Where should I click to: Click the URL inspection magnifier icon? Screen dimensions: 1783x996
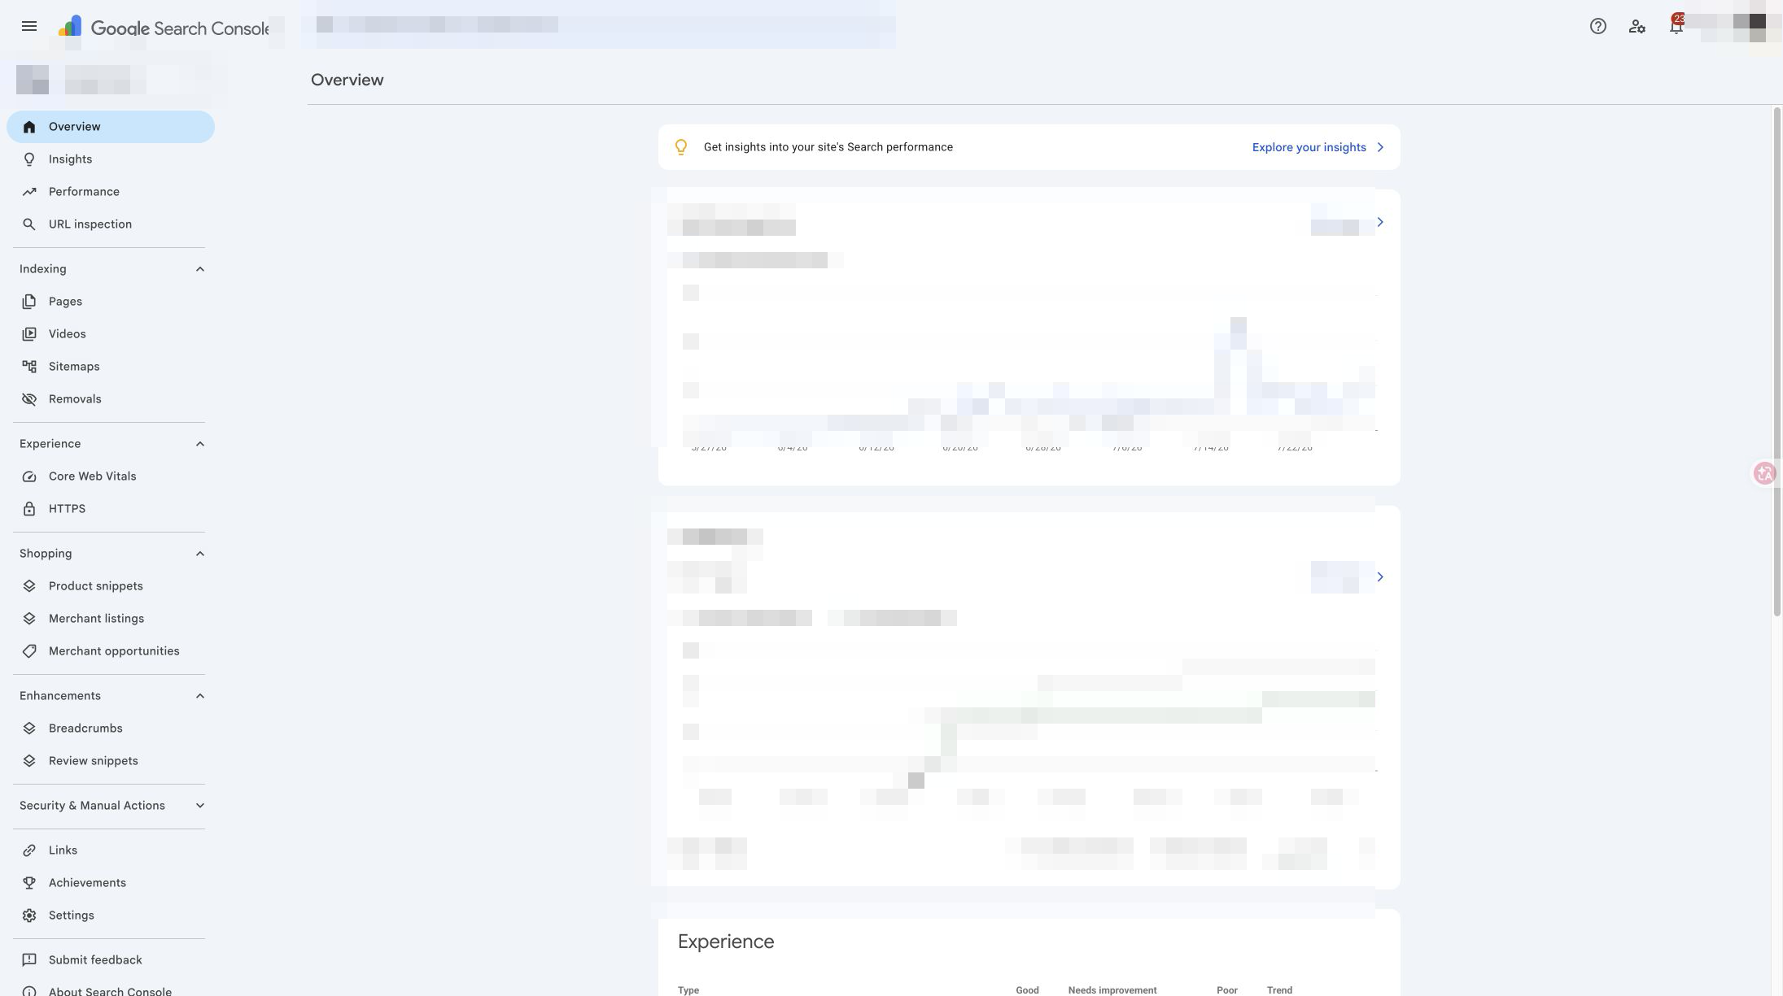click(29, 224)
